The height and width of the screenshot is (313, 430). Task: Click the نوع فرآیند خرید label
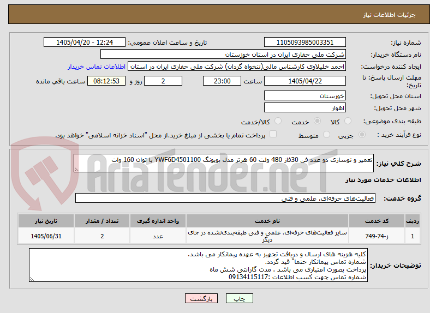coord(399,135)
